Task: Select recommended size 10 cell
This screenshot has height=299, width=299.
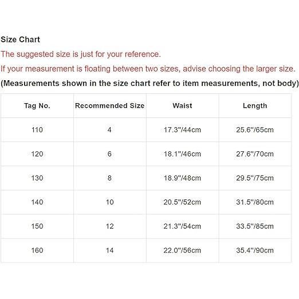Action: coord(110,202)
